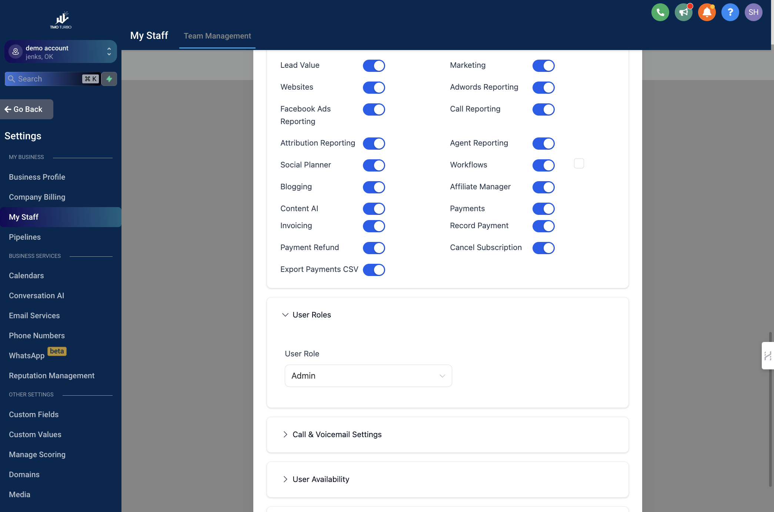Select My Staff in the sidebar
Image resolution: width=774 pixels, height=512 pixels.
pos(61,217)
